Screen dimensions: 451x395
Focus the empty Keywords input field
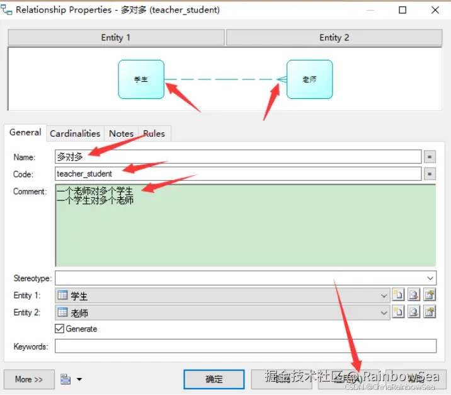pos(246,346)
